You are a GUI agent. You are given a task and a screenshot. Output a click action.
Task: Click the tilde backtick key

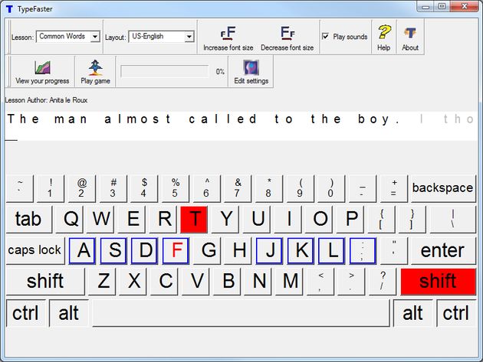pyautogui.click(x=20, y=188)
